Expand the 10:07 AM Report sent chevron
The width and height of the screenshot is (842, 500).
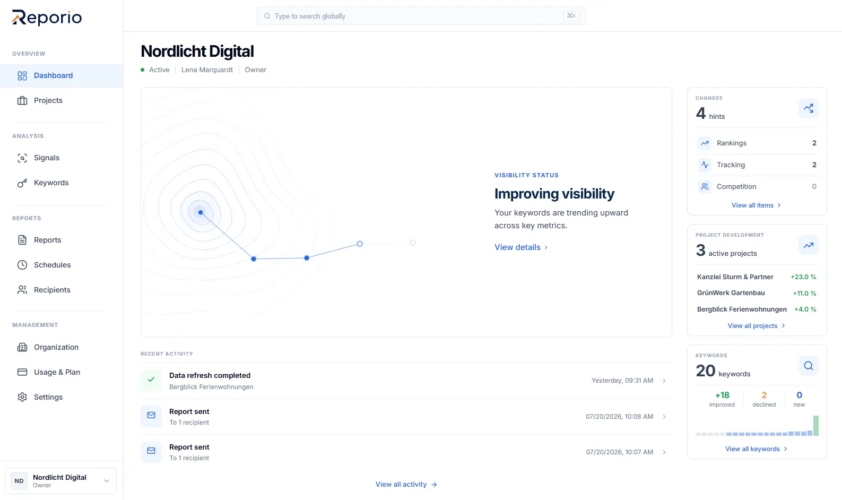pos(664,453)
